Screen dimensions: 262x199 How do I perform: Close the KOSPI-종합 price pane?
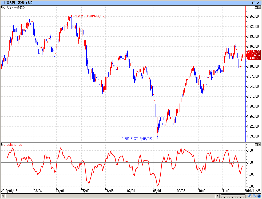pos(259,7)
